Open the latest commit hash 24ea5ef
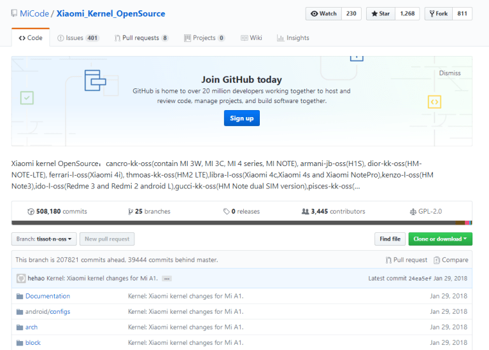Viewport: 489px width, 350px height. pos(420,279)
